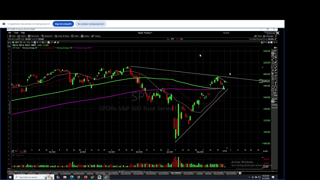Image resolution: width=320 pixels, height=180 pixels.
Task: Expand the Moving Average 20 dropdown
Action: [38, 48]
